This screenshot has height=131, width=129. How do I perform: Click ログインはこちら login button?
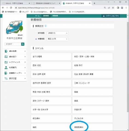111,16
